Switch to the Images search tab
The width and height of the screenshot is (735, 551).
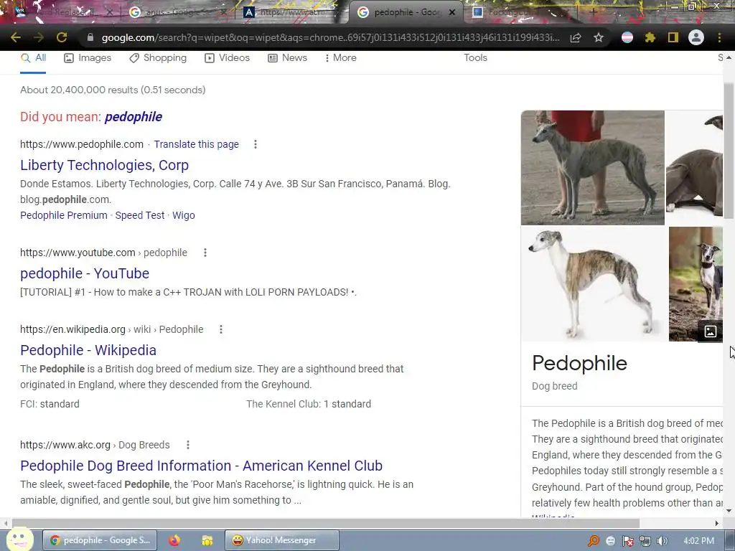coord(88,57)
